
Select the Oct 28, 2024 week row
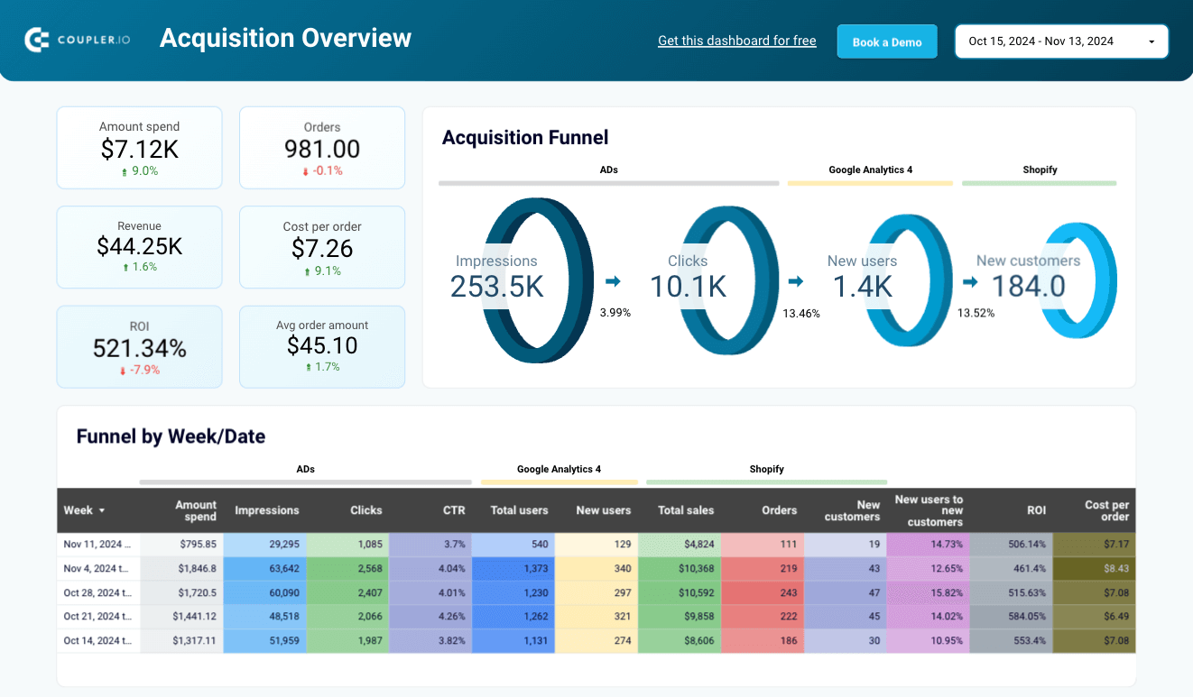pyautogui.click(x=596, y=592)
